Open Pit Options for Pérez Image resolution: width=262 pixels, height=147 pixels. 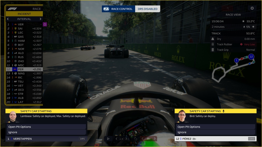(x=215, y=127)
